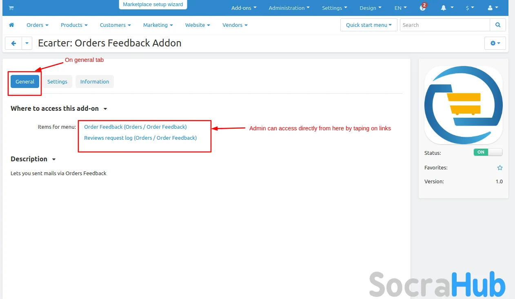The image size is (515, 299).
Task: Click the 'Favorites:' label
Action: click(x=436, y=167)
